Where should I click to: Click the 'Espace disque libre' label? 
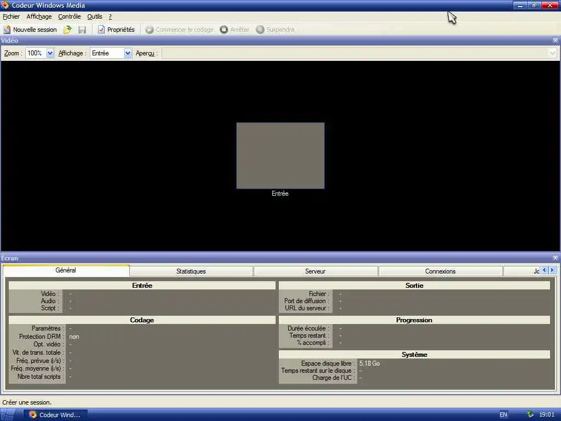click(327, 363)
